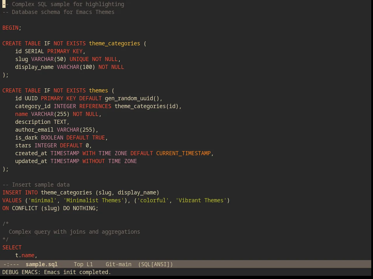This screenshot has width=373, height=279.
Task: Click the updated_at column name
Action: pyautogui.click(x=31, y=161)
